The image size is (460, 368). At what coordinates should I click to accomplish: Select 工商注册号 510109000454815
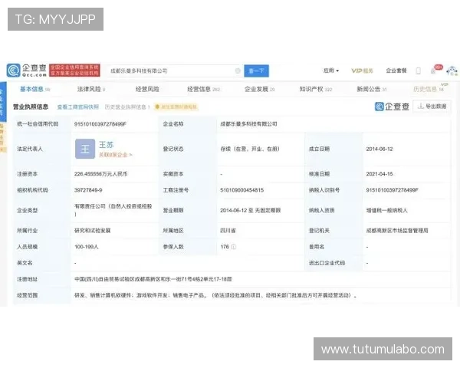click(242, 190)
